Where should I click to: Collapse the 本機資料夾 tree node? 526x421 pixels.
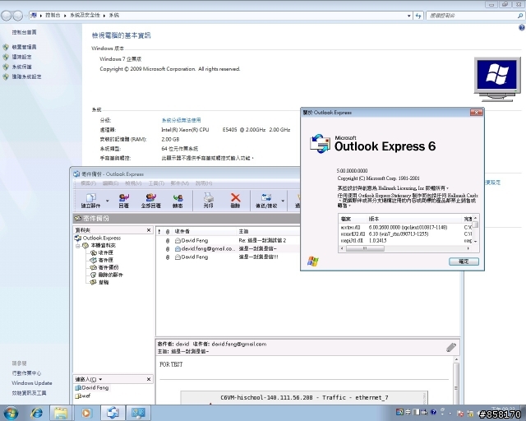pos(77,246)
